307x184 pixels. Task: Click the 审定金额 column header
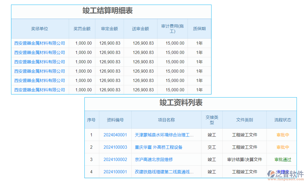coord(109,29)
